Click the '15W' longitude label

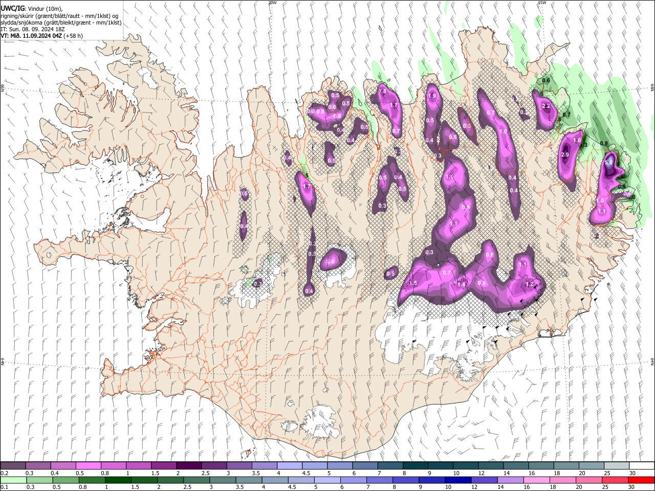[x=542, y=3]
